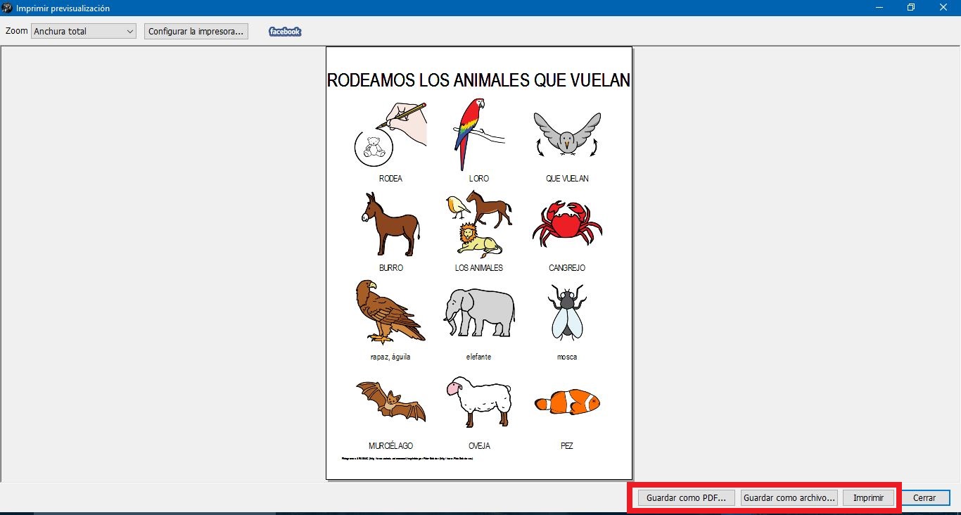Viewport: 961px width, 515px height.
Task: Select the grey elephant pictogram
Action: coord(479,312)
